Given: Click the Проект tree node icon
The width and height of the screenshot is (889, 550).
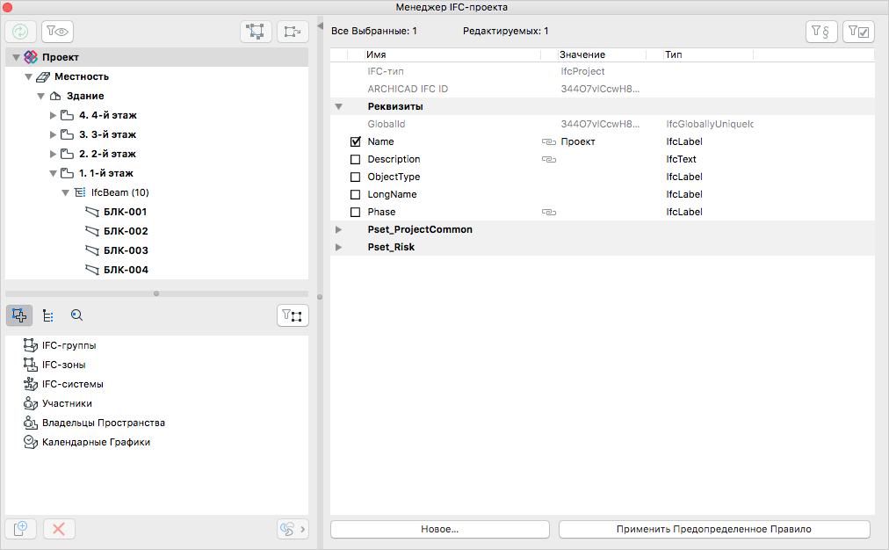Looking at the screenshot, I should click(x=31, y=57).
